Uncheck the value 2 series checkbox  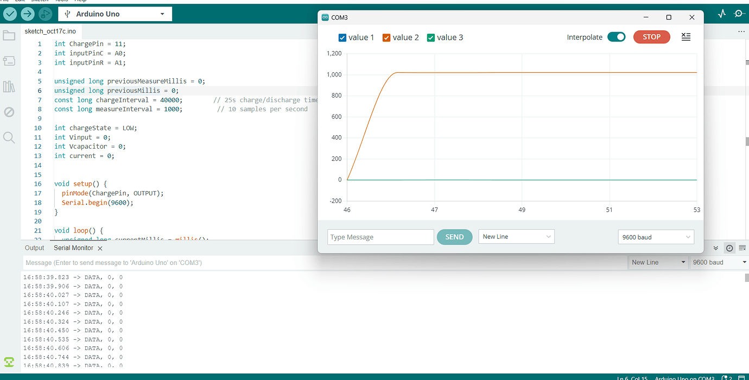(386, 37)
